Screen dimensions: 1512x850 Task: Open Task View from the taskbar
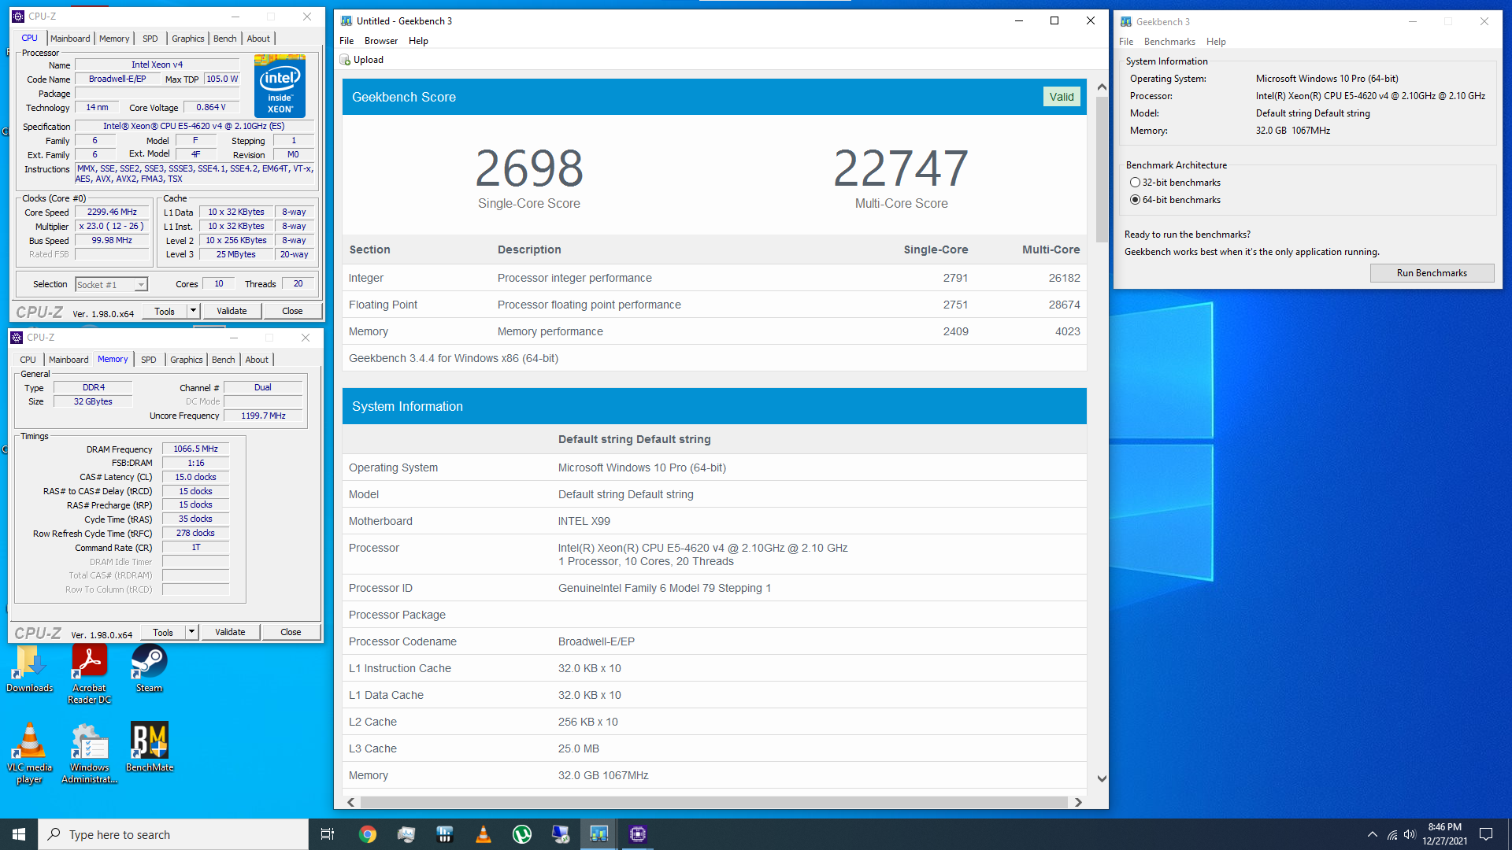pos(328,834)
